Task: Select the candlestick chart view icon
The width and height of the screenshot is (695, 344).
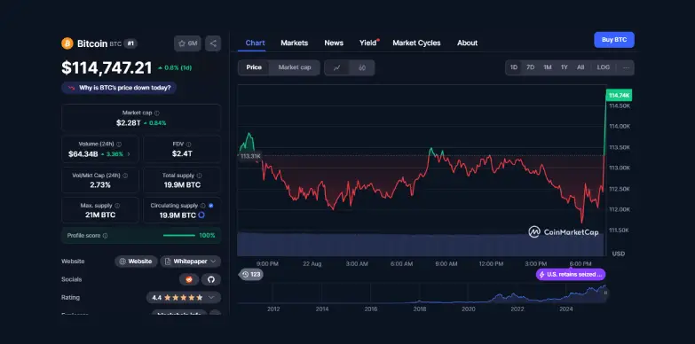Action: pos(362,67)
